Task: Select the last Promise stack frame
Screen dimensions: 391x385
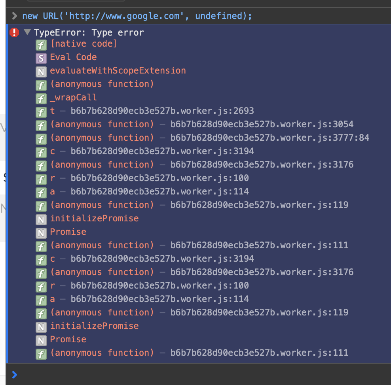Action: (68, 340)
